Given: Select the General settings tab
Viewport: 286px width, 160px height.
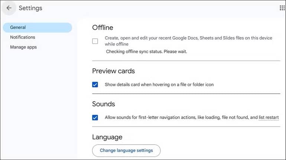Looking at the screenshot, I should (x=38, y=27).
